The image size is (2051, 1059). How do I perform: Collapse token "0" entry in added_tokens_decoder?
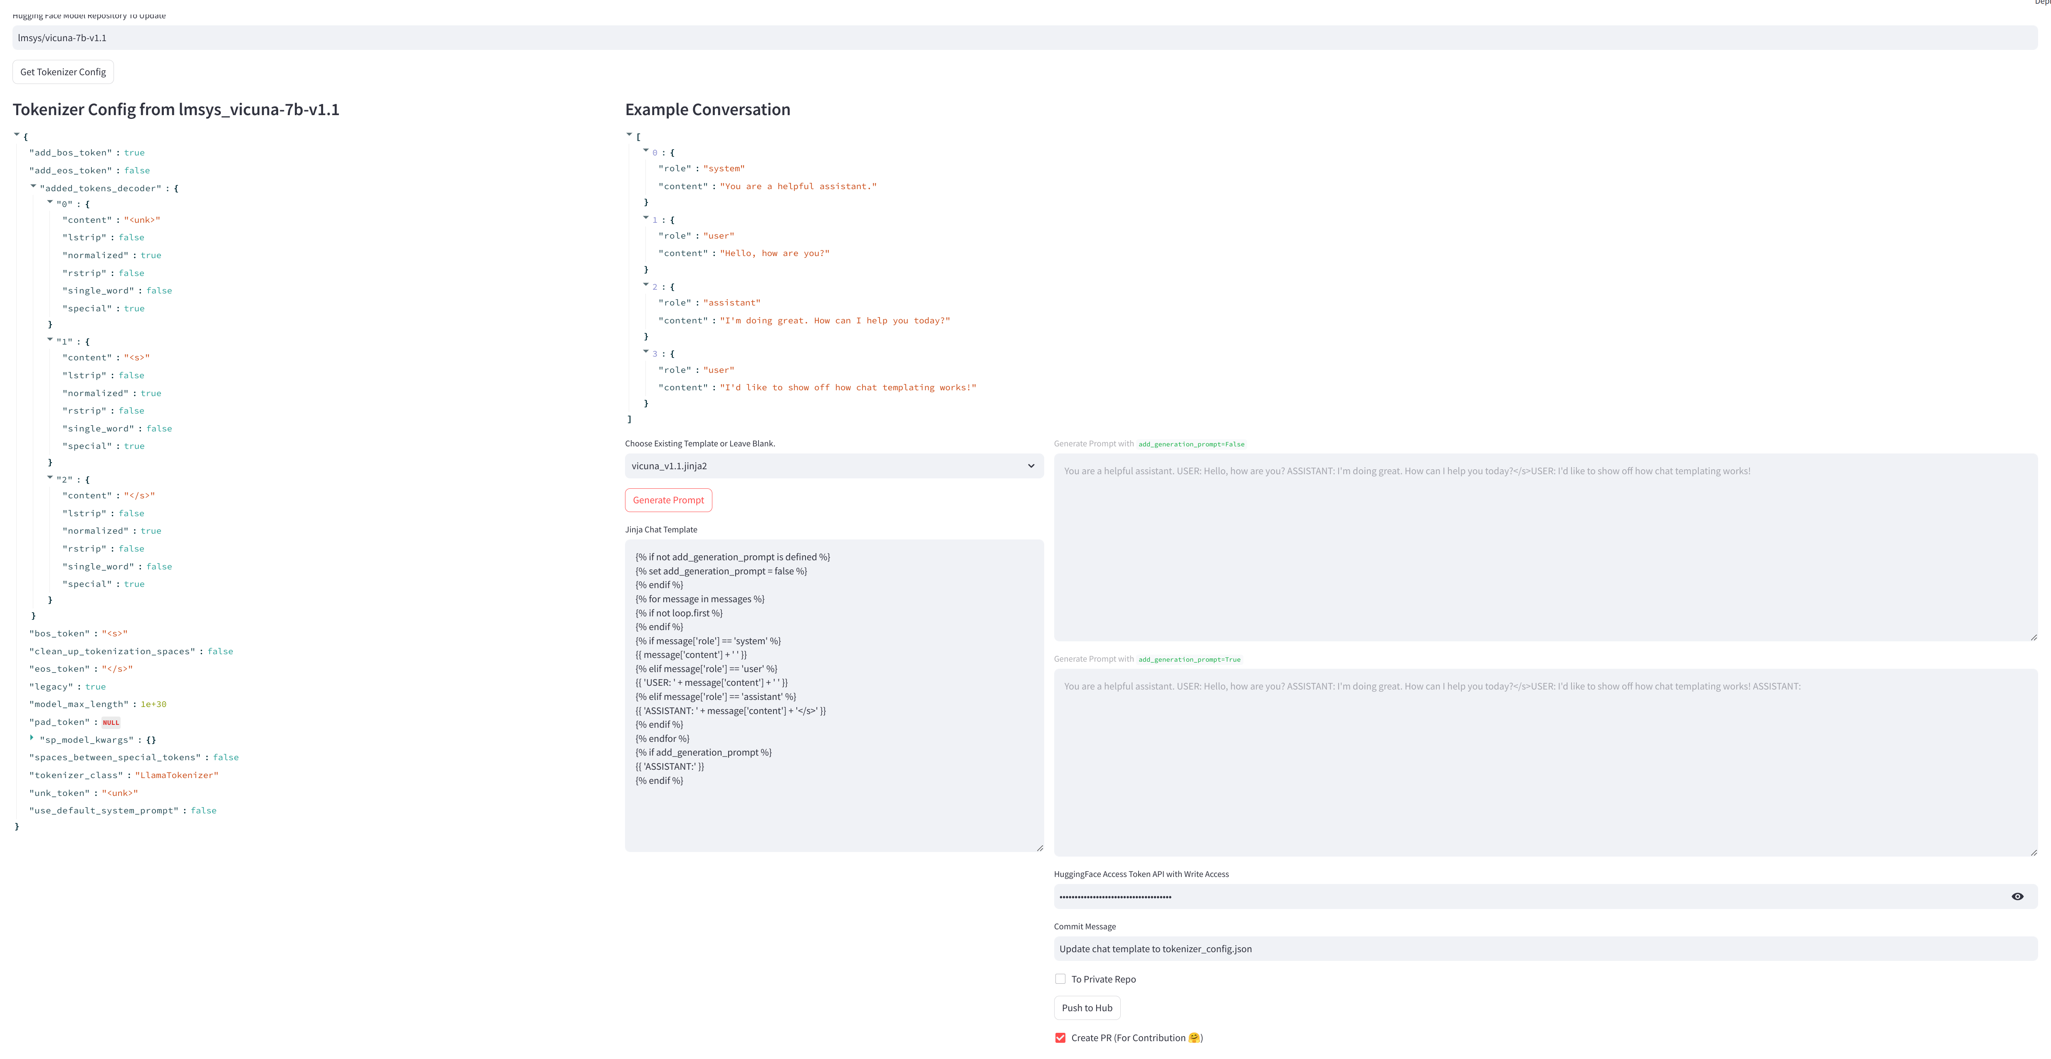coord(50,202)
